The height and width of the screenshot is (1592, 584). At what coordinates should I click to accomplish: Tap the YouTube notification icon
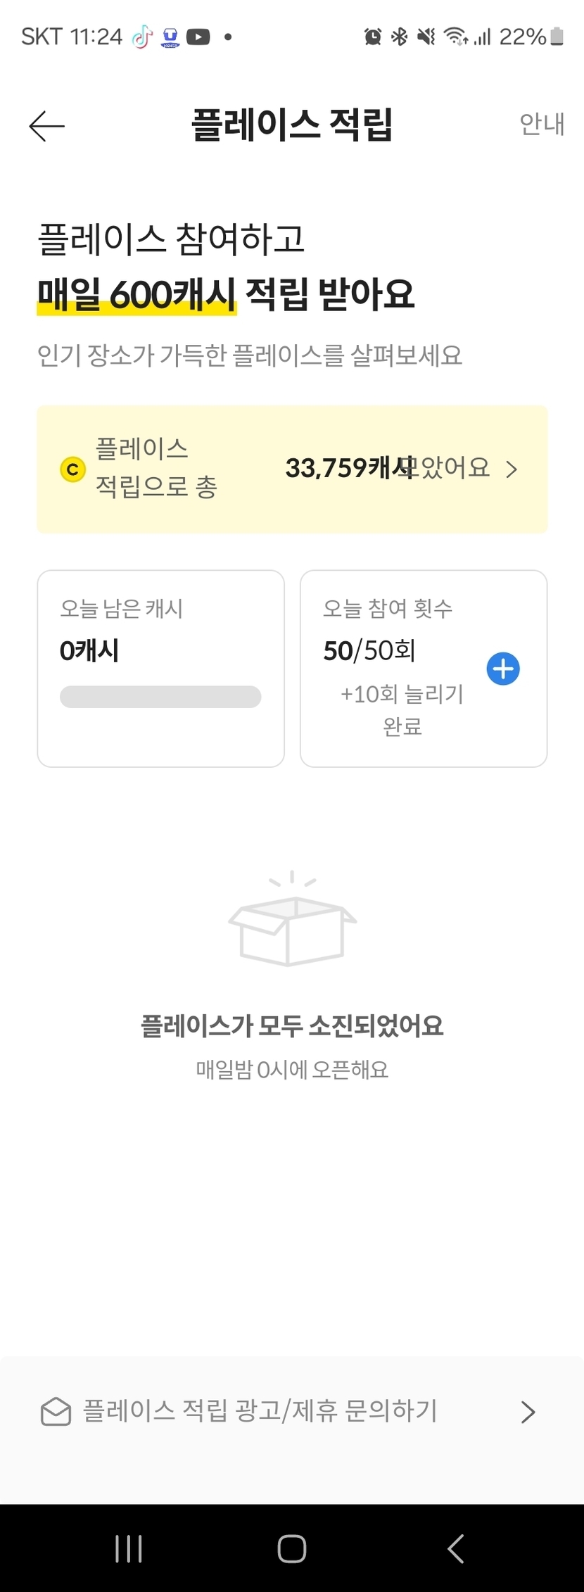click(198, 37)
